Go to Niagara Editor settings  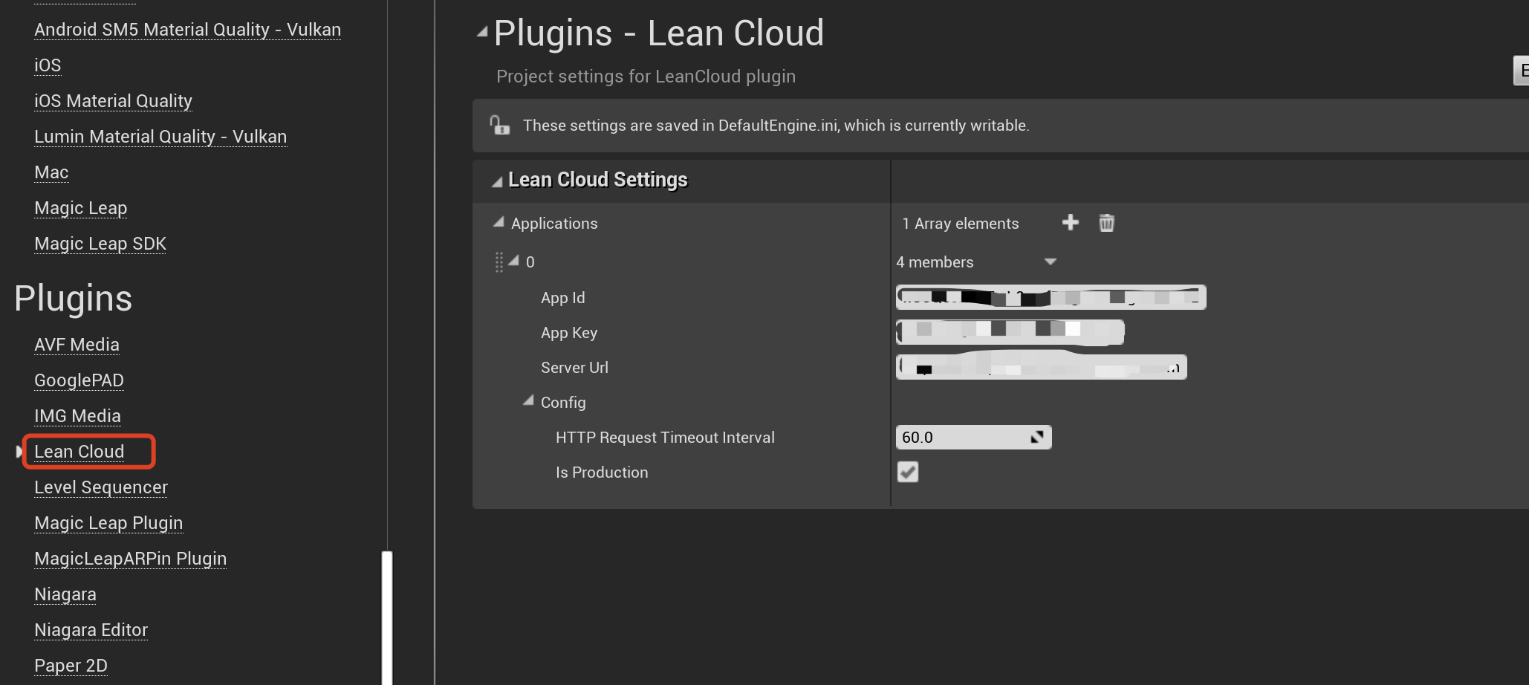(91, 630)
